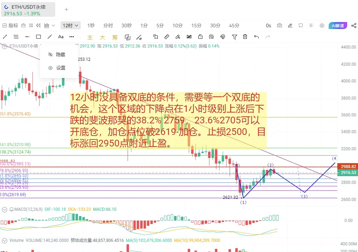Click the candlestick pattern tool icon

189,37
